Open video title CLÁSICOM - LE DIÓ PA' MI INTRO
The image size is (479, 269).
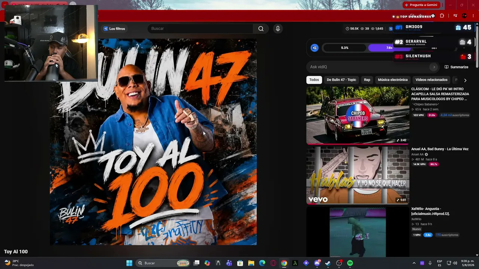(x=440, y=94)
